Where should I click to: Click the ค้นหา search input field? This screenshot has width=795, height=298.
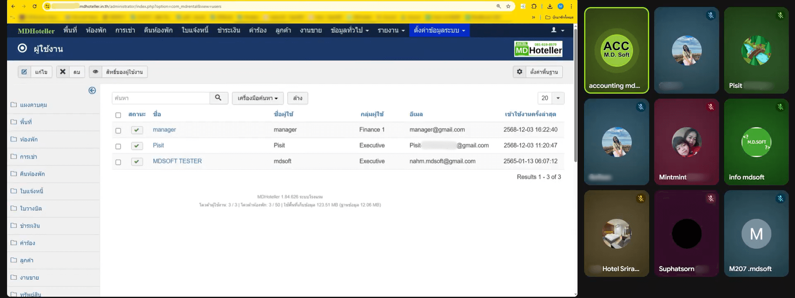pos(161,98)
